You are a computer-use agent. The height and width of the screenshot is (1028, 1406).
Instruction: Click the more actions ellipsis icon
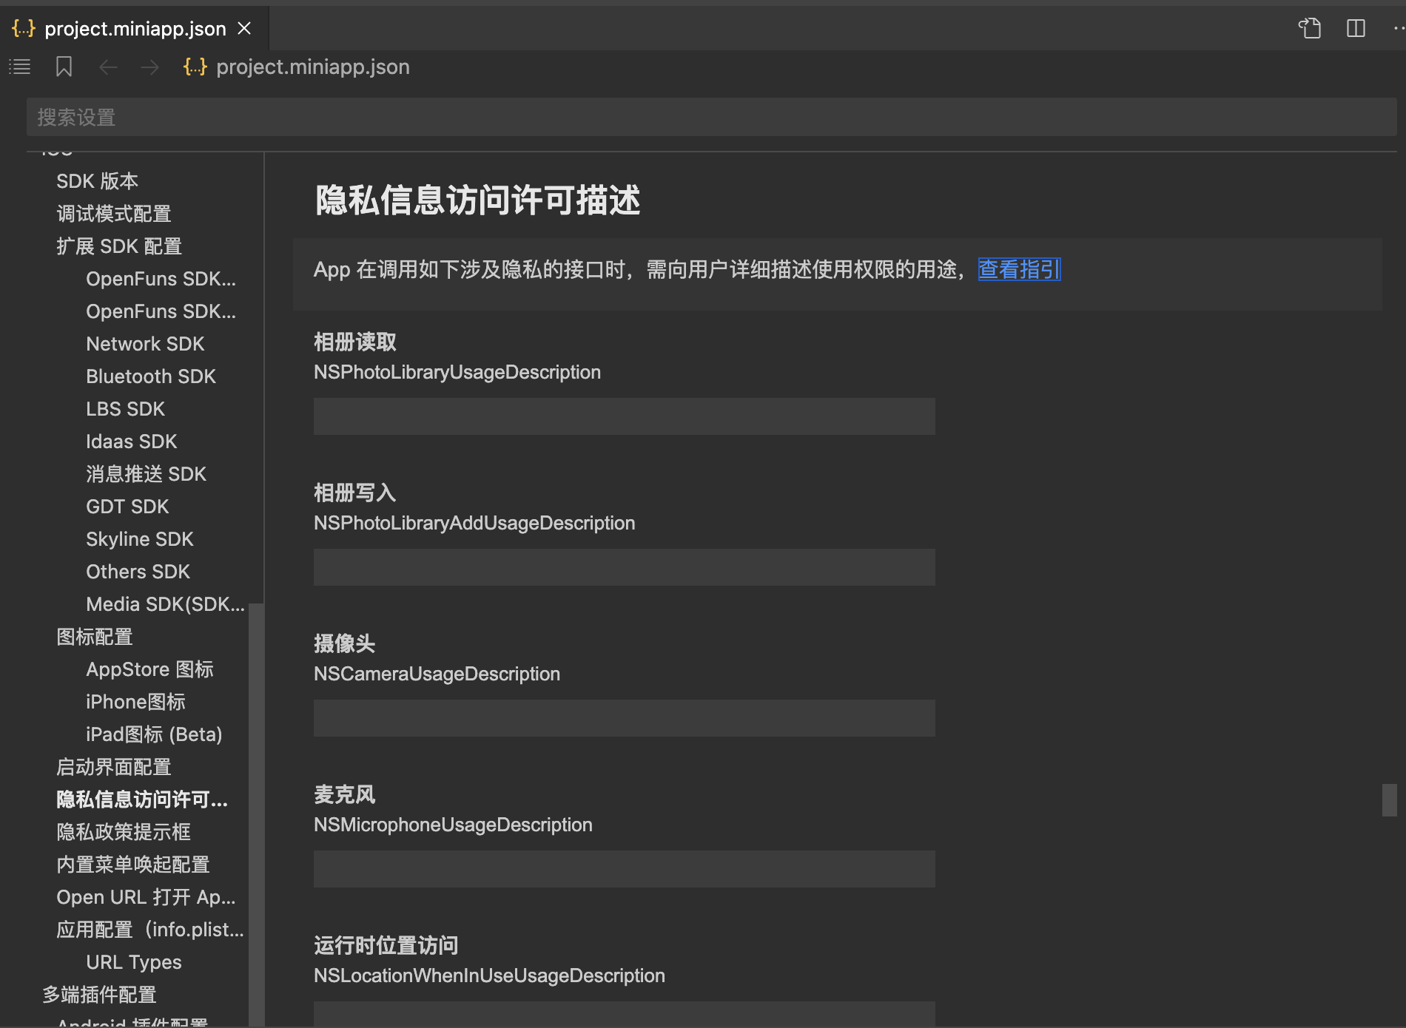pyautogui.click(x=1397, y=28)
